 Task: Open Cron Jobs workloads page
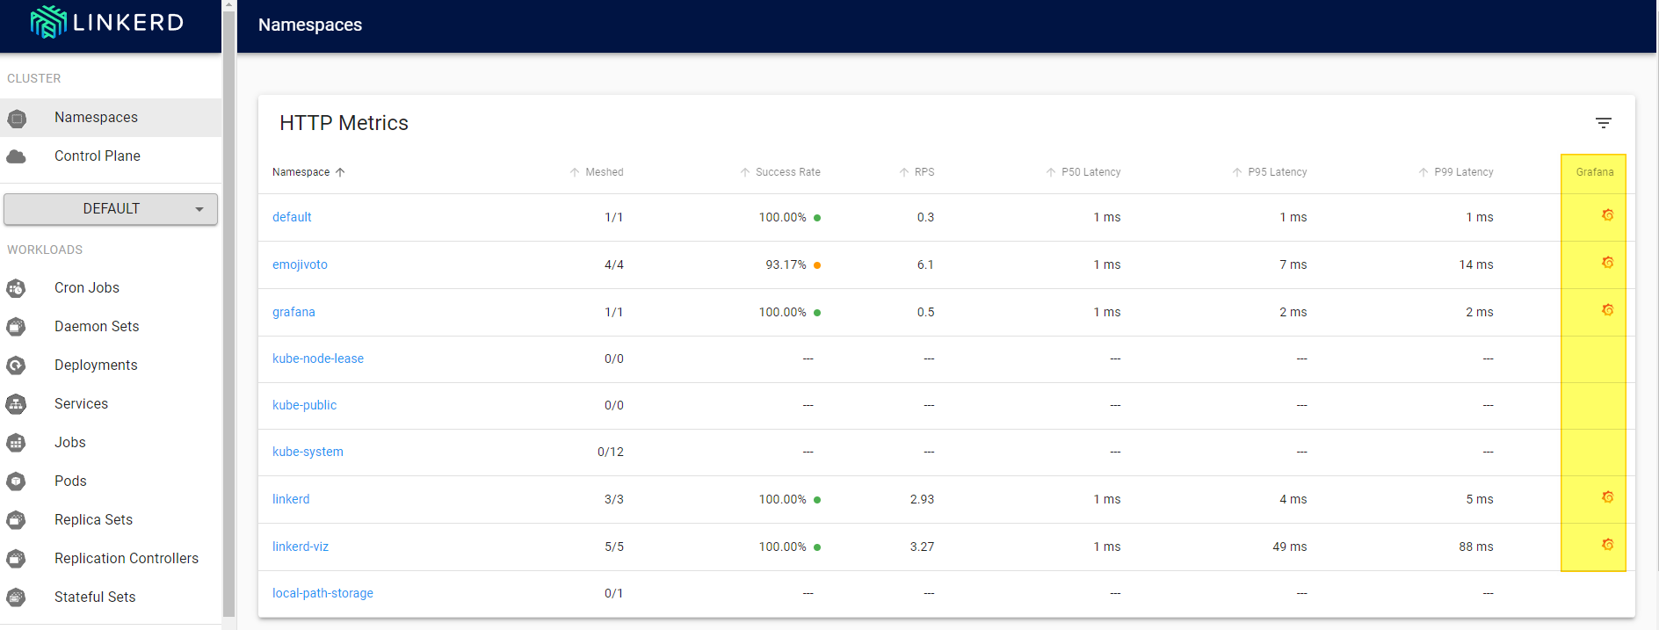click(x=111, y=288)
